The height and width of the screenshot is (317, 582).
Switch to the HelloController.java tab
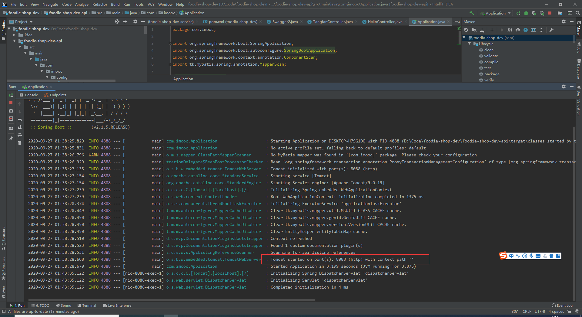[385, 22]
